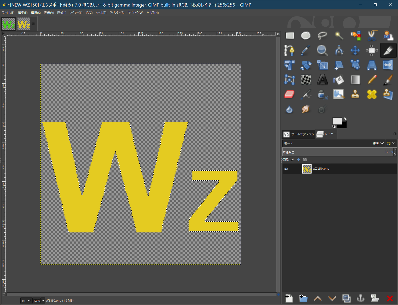Viewport: 398px width, 305px height.
Task: Open the フィルター(R) menu
Action: click(x=117, y=13)
